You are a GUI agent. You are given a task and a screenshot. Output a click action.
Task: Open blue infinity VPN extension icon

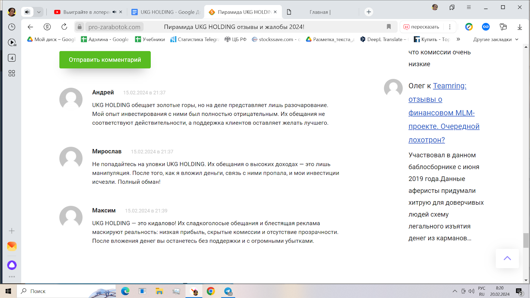486,27
